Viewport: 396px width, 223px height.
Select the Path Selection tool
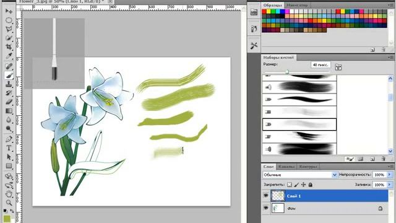[9, 157]
